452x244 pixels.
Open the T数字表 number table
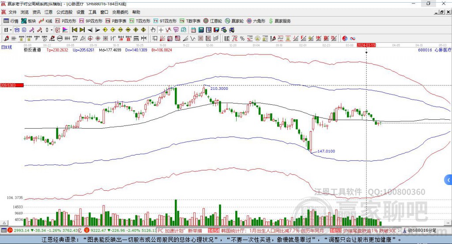coord(190,21)
